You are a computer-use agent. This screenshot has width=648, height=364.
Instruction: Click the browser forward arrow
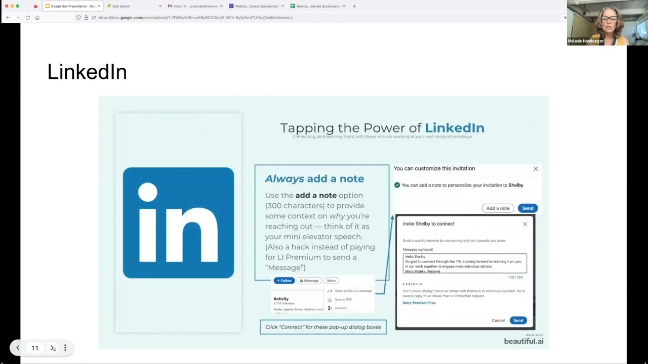click(18, 17)
